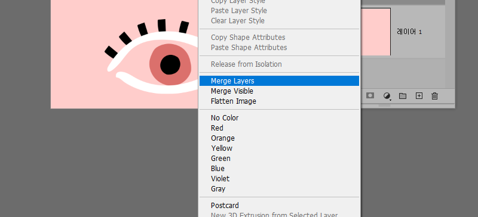Click the Create new group folder icon

(x=403, y=96)
